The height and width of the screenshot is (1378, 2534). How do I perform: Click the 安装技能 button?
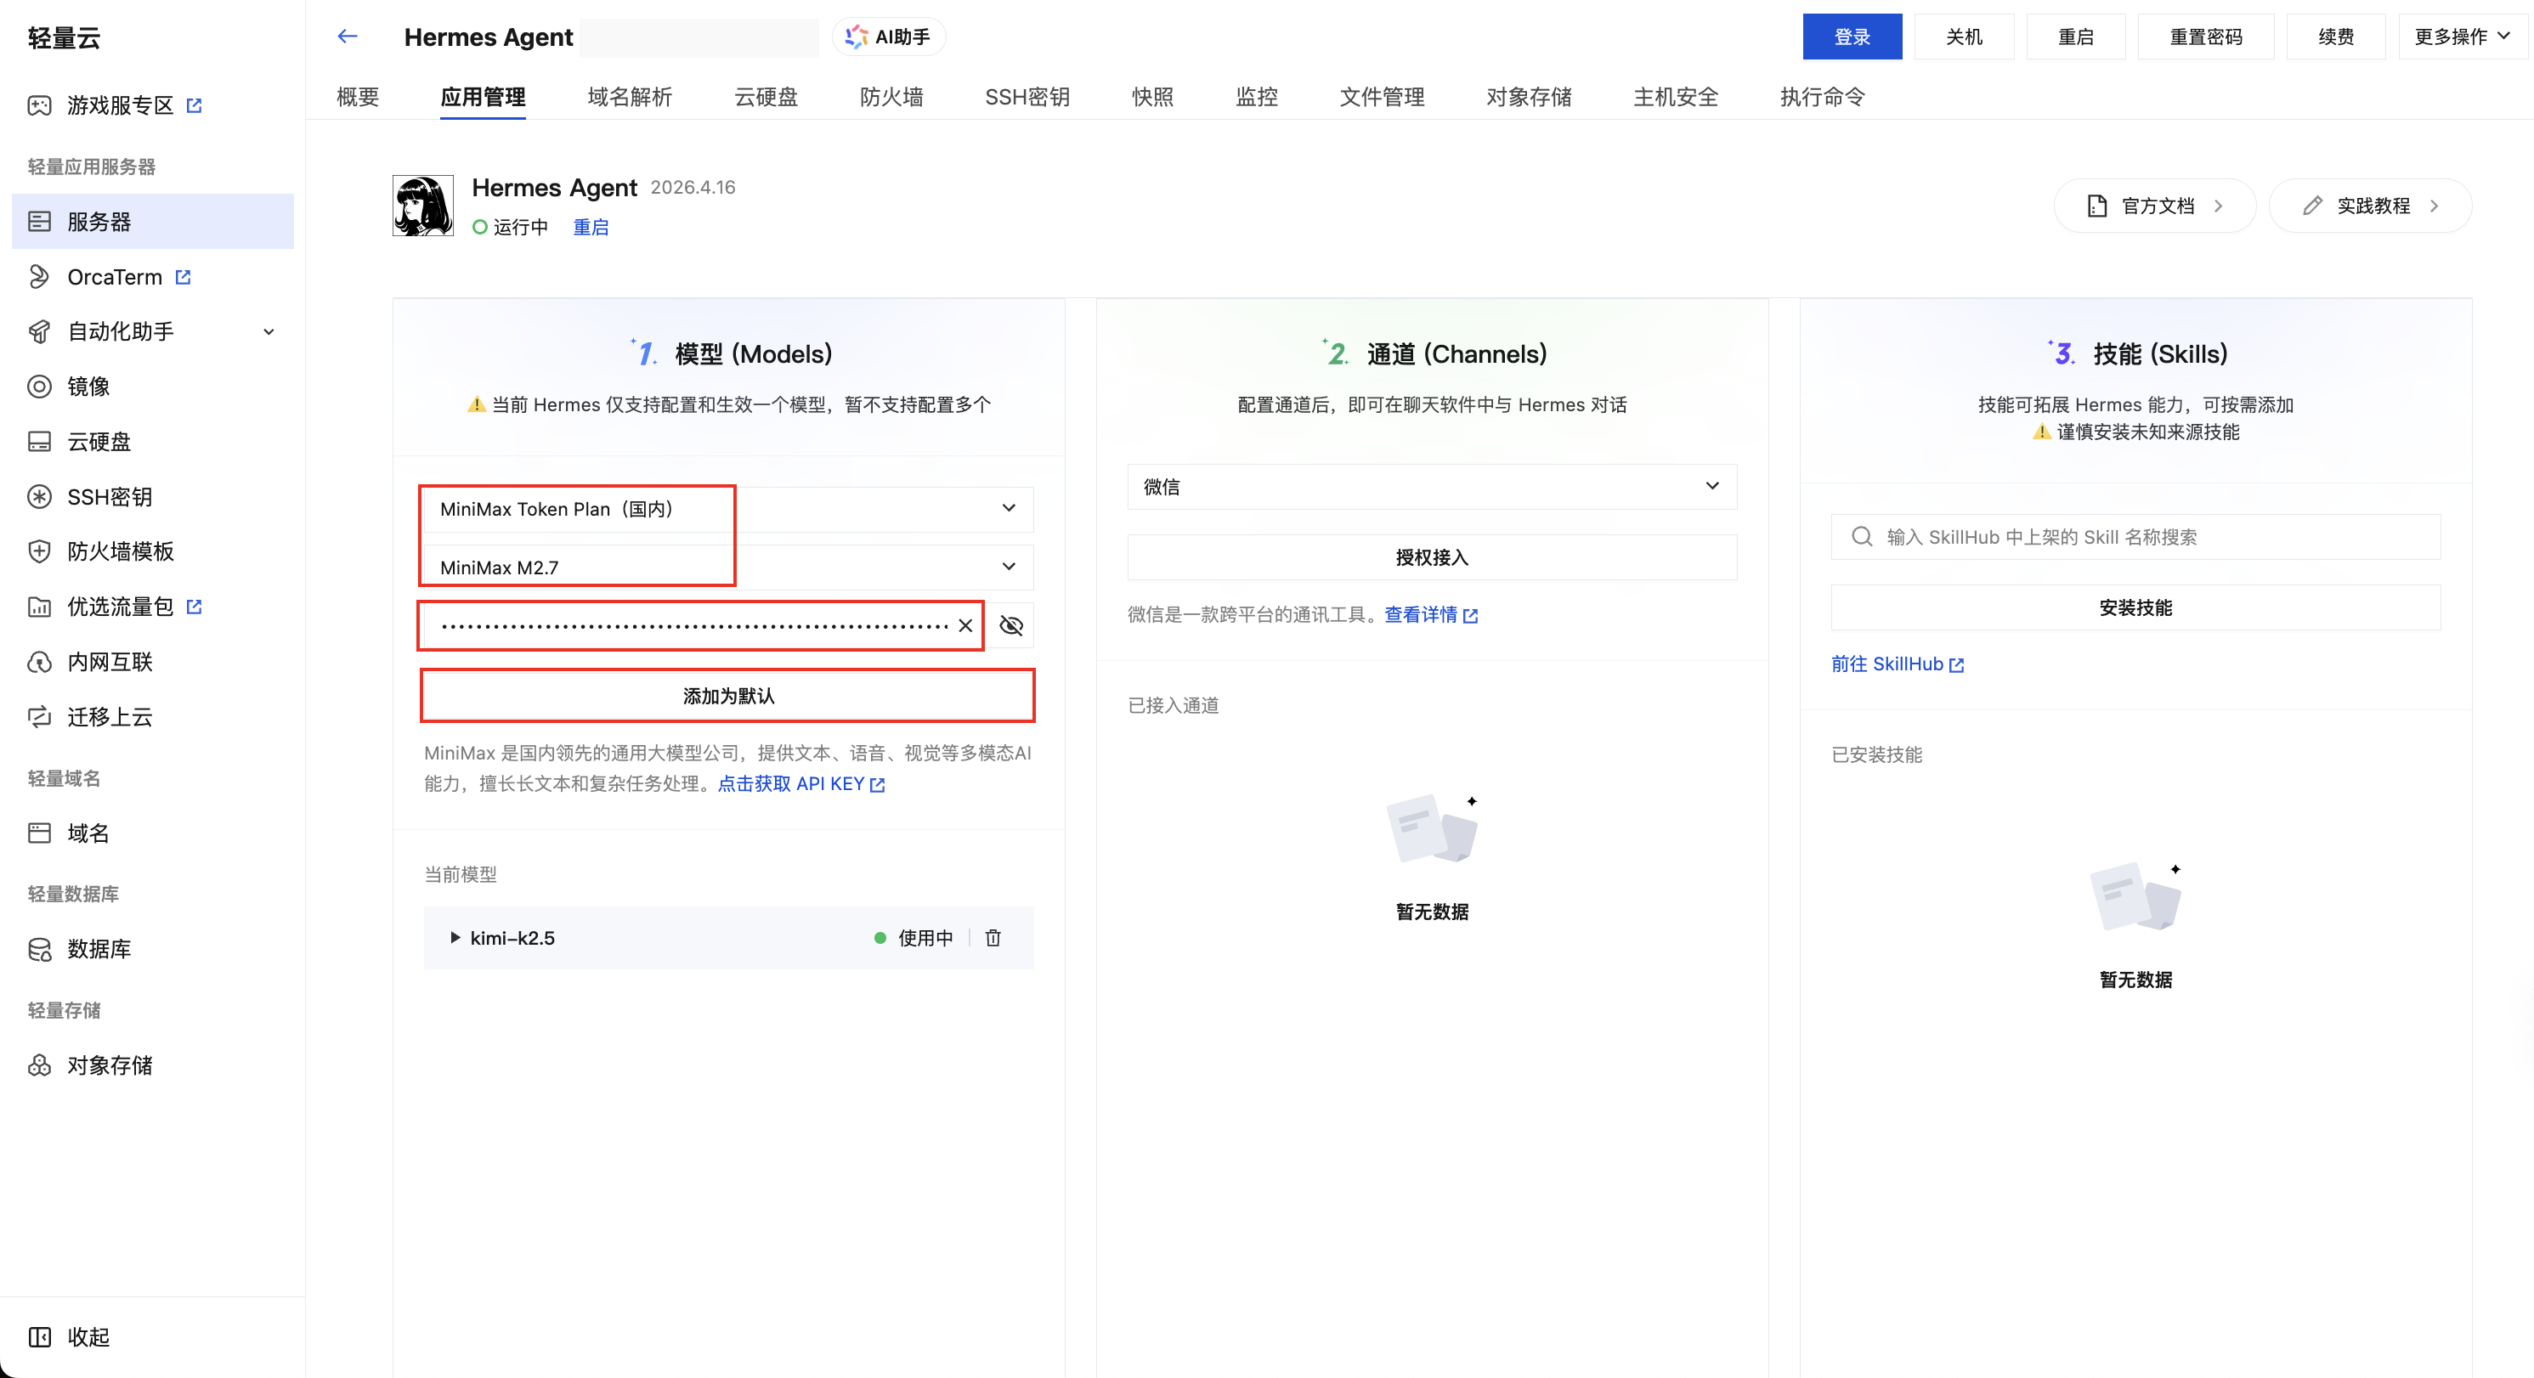tap(2135, 607)
